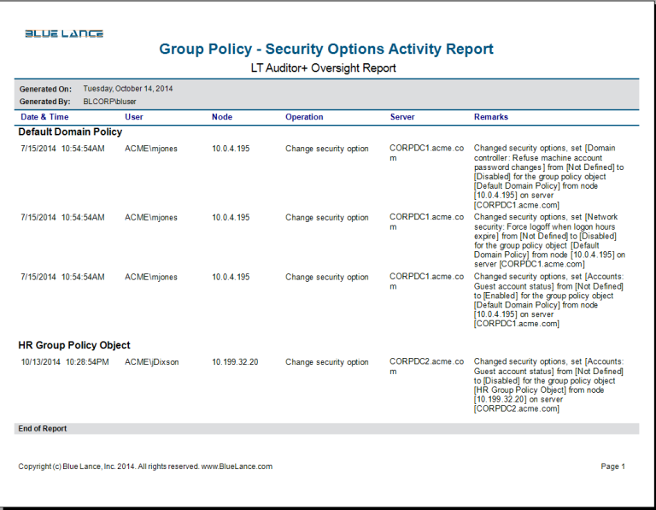Click the Default Domain Policy group heading

70,132
